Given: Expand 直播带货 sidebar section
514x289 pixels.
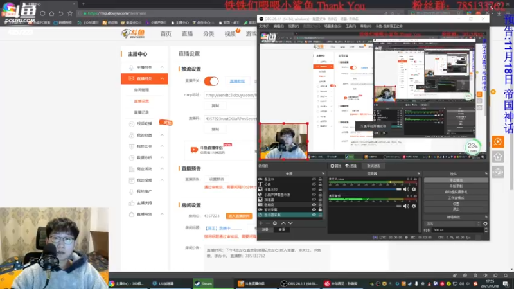Looking at the screenshot, I should pos(162,214).
